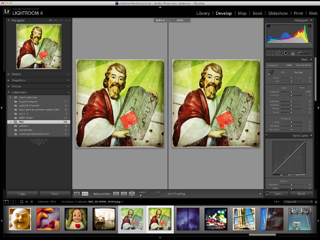Image resolution: width=320 pixels, height=240 pixels.
Task: Collapse the Navigator panel
Action: tap(9, 20)
